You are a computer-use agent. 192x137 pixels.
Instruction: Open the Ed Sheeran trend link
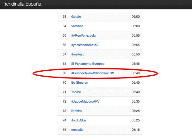coord(80,82)
